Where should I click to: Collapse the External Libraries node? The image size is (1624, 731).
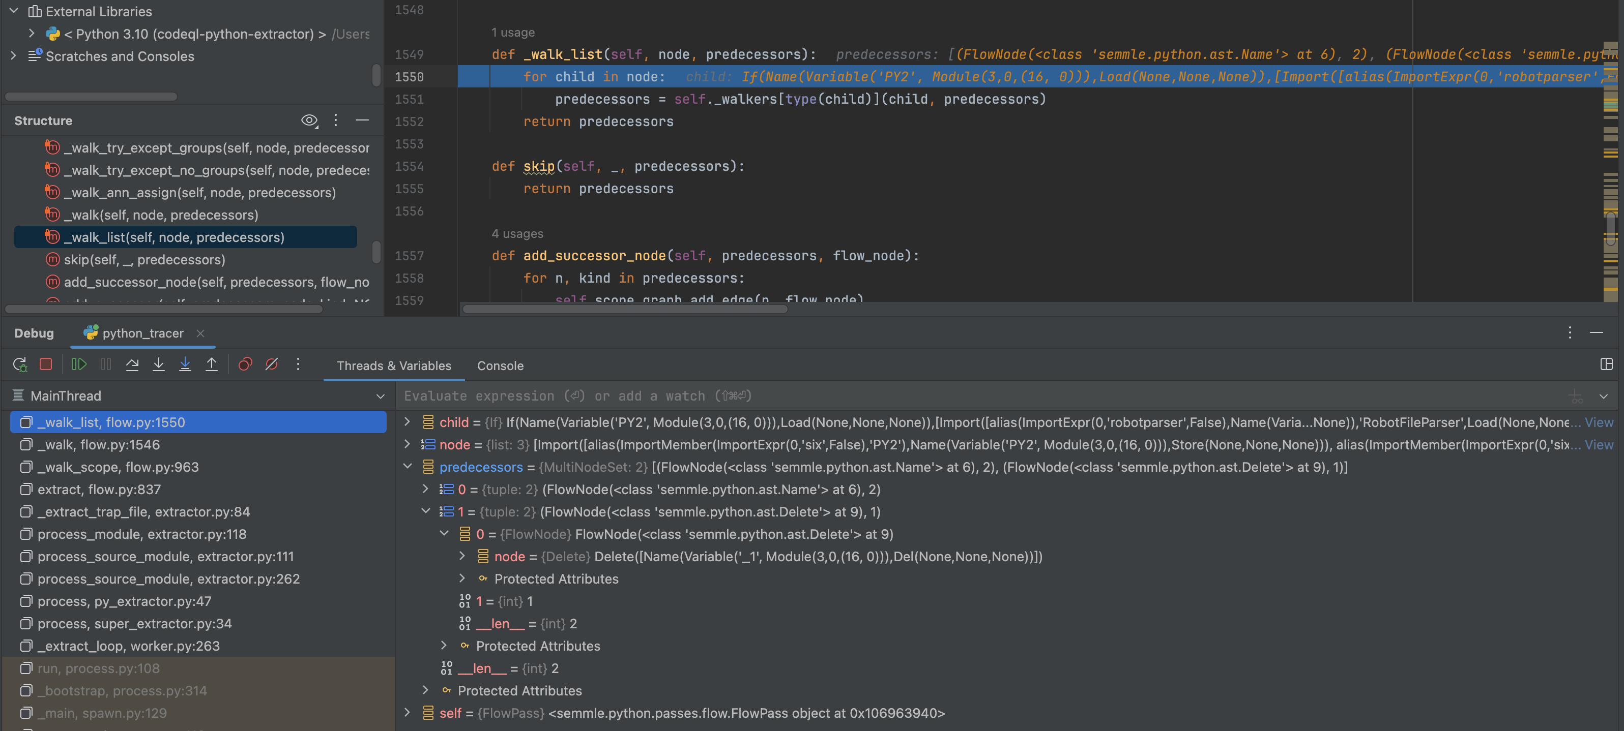point(13,11)
